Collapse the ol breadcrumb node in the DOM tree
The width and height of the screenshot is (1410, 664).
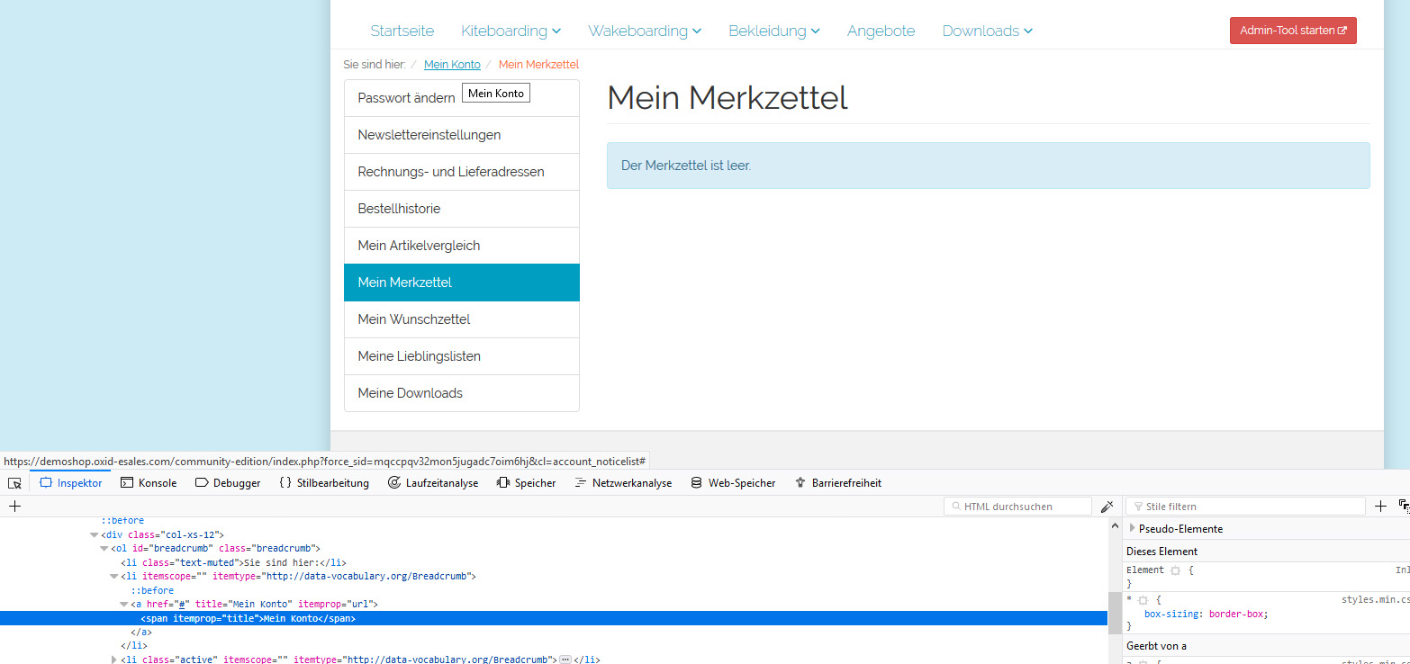[x=104, y=548]
